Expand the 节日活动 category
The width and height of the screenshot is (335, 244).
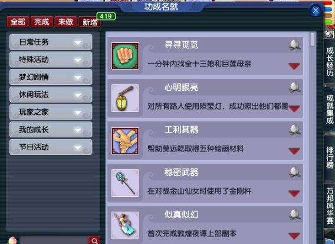(x=51, y=147)
